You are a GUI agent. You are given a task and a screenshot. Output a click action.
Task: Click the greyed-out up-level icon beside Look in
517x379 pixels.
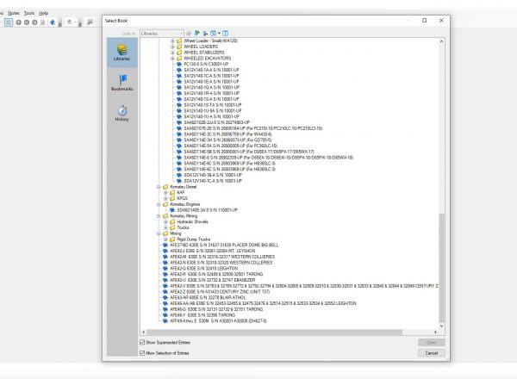pos(189,34)
